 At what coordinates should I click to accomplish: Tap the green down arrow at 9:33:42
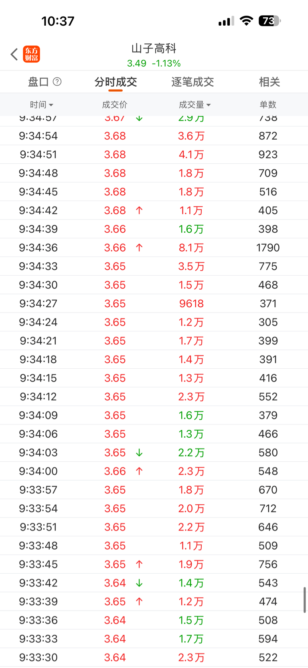pyautogui.click(x=139, y=583)
